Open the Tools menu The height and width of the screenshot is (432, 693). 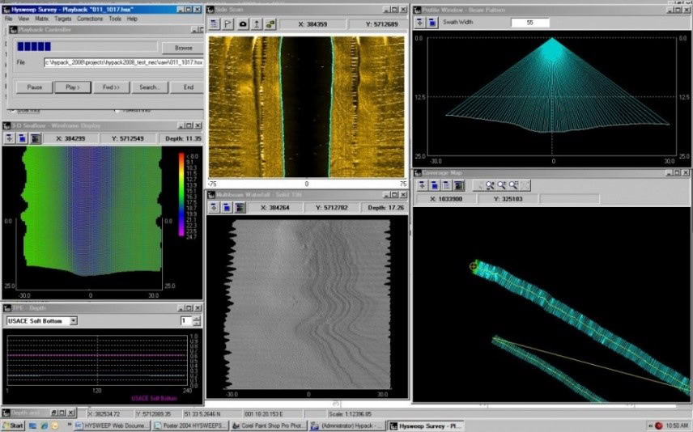point(115,19)
